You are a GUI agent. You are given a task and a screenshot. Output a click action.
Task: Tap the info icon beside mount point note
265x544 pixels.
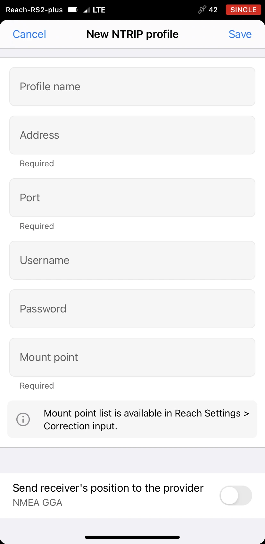click(23, 419)
